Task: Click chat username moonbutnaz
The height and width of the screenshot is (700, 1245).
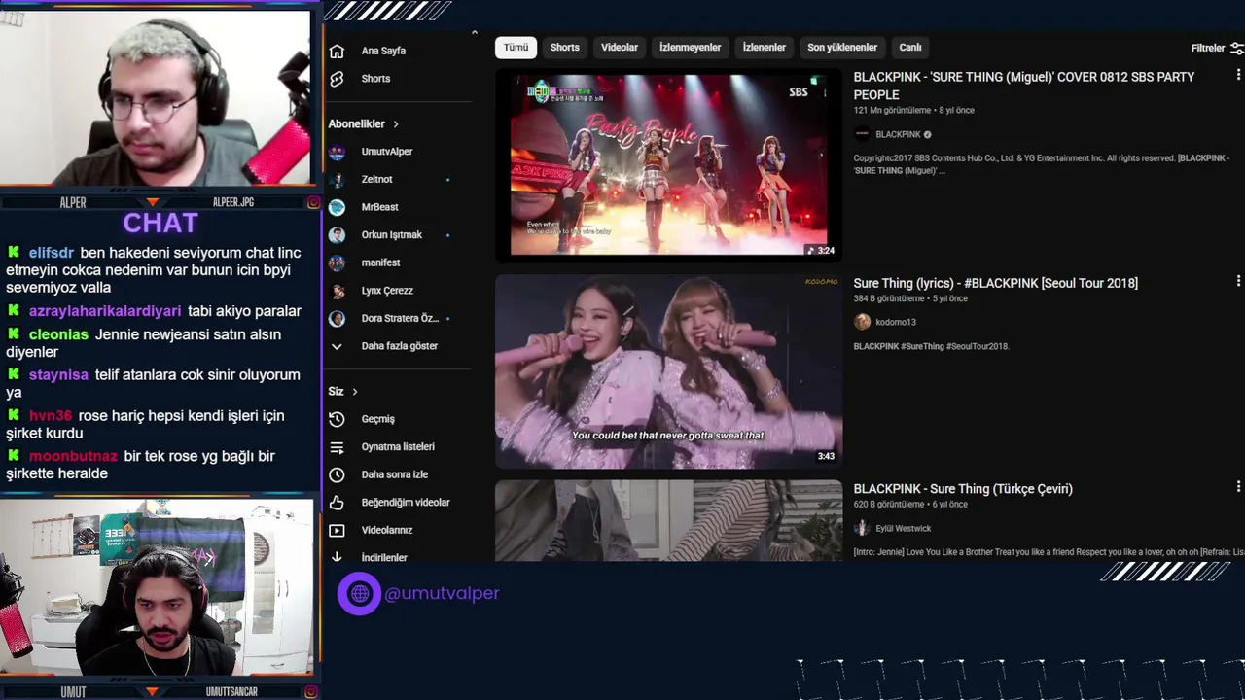Action: tap(73, 457)
